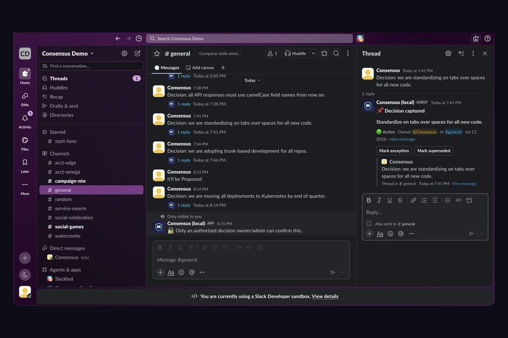
Task: Click the Search Consensus Demo field
Action: click(250, 38)
